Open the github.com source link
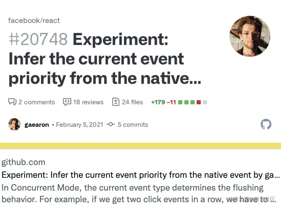Viewport: 281px width, 208px height. (x=23, y=162)
